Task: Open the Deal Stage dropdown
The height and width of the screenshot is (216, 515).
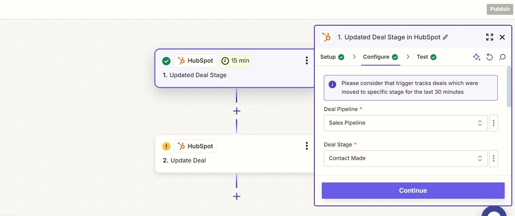Action: pyautogui.click(x=406, y=159)
